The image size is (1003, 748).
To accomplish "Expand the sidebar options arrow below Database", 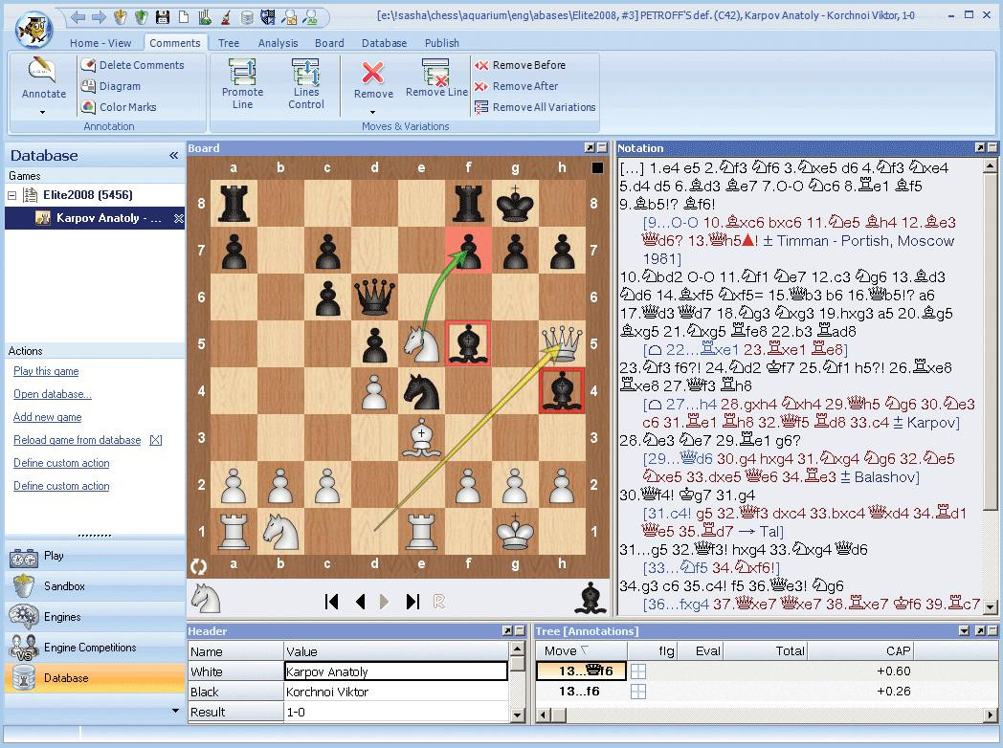I will pos(175,711).
